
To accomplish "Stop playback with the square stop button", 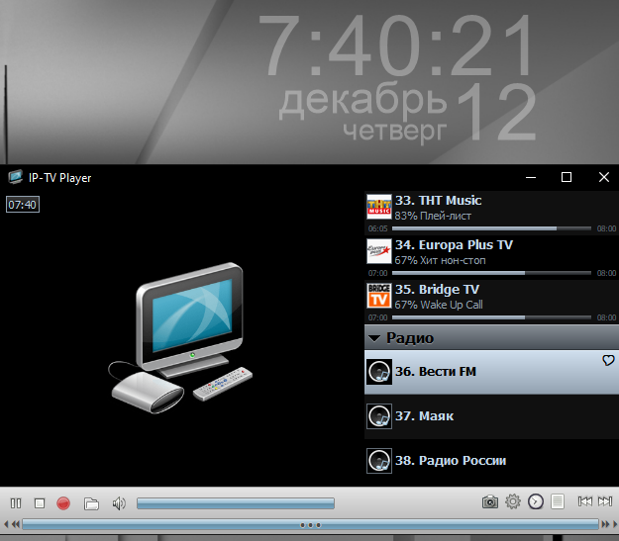I will pyautogui.click(x=40, y=503).
